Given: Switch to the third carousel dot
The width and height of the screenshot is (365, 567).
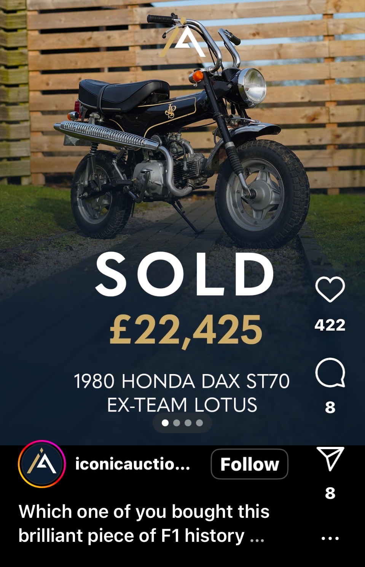Looking at the screenshot, I should (x=188, y=423).
